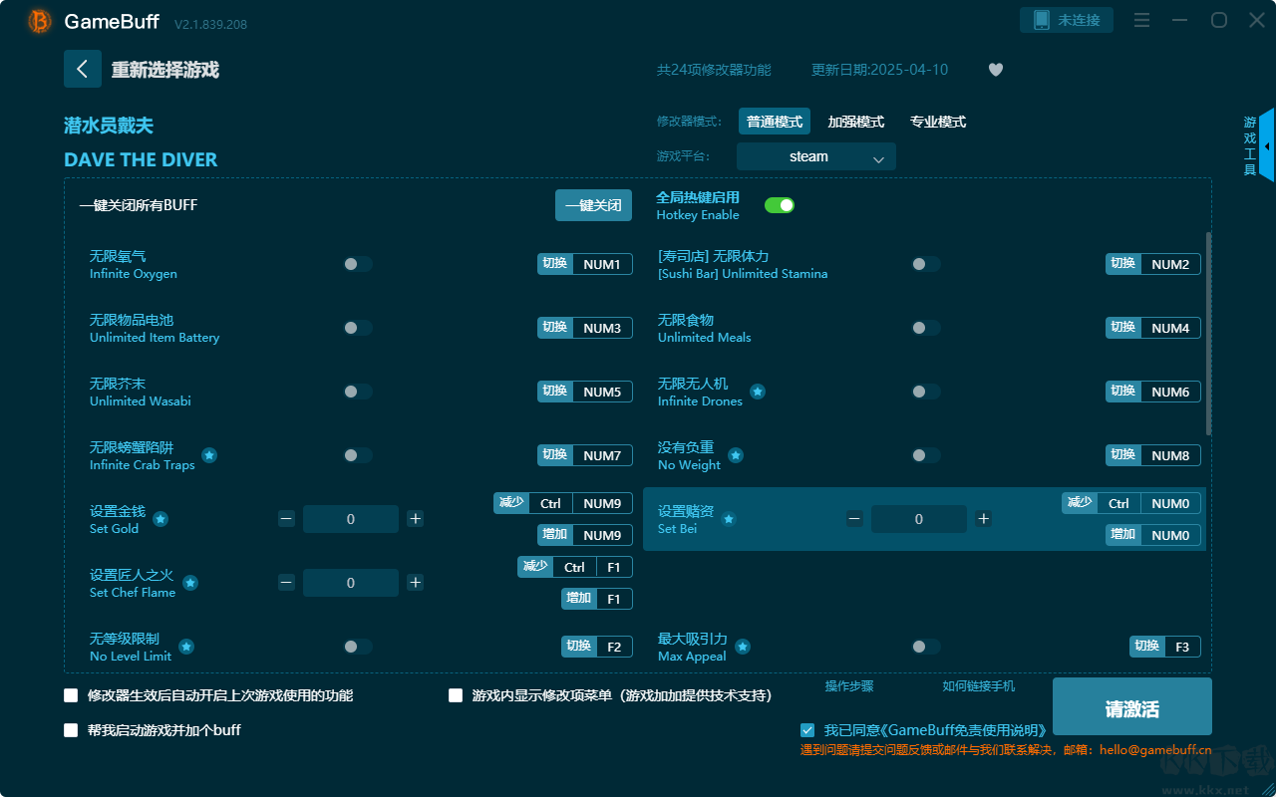This screenshot has width=1276, height=797.
Task: Click the phone icon on 未连接 button
Action: point(1042,20)
